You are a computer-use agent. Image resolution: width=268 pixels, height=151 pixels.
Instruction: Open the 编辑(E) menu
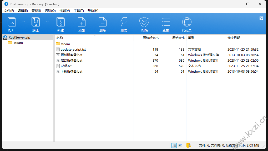coord(23,11)
